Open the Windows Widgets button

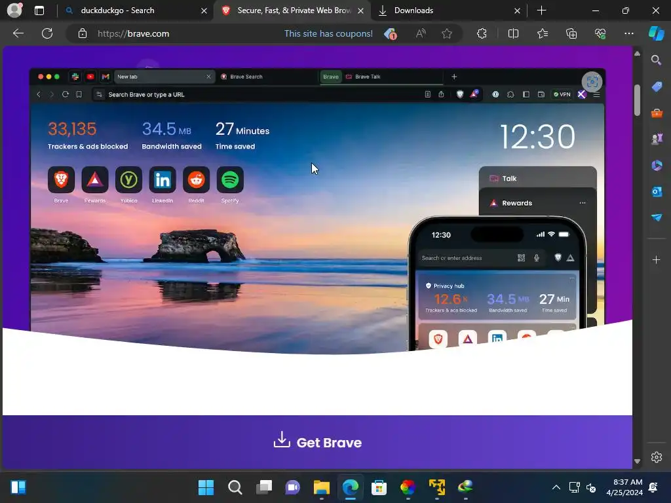click(18, 487)
